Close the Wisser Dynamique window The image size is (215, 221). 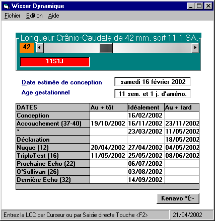point(208,6)
